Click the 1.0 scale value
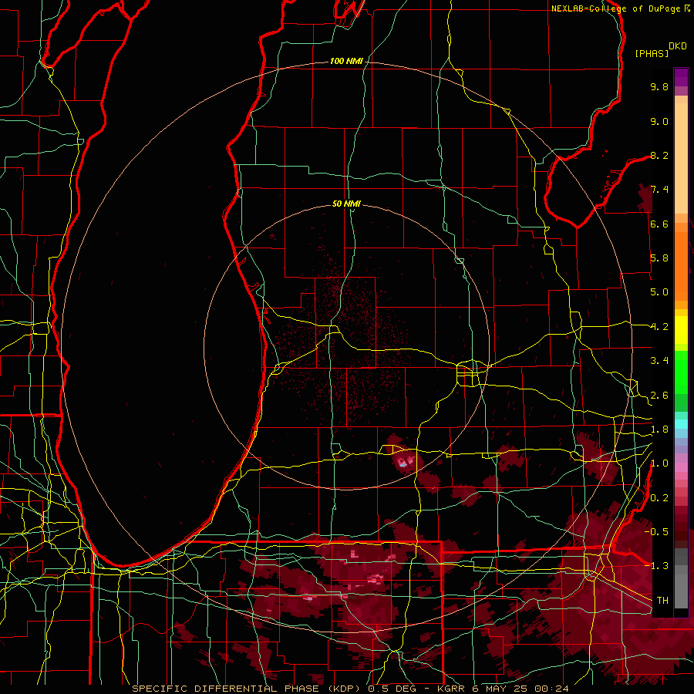The image size is (694, 694). coord(659,463)
